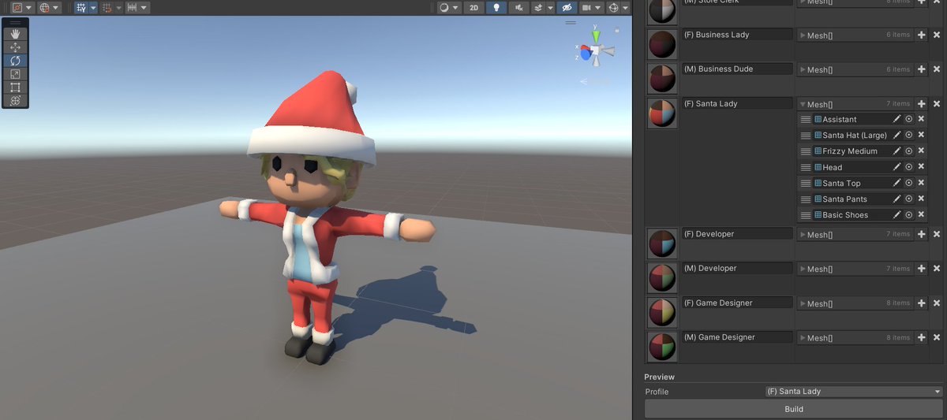This screenshot has width=947, height=420.
Task: Click the overlay menu lines in scene view
Action: (570, 23)
